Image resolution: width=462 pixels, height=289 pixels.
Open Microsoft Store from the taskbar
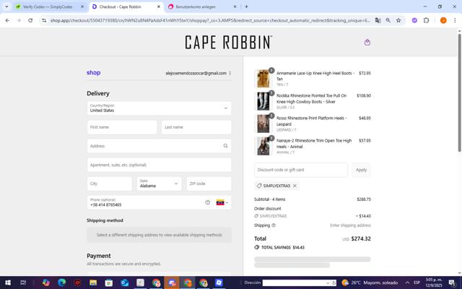coord(109,282)
